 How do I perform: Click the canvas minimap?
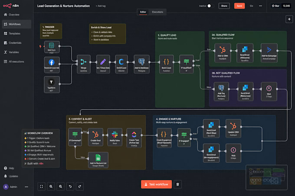(x=267, y=177)
